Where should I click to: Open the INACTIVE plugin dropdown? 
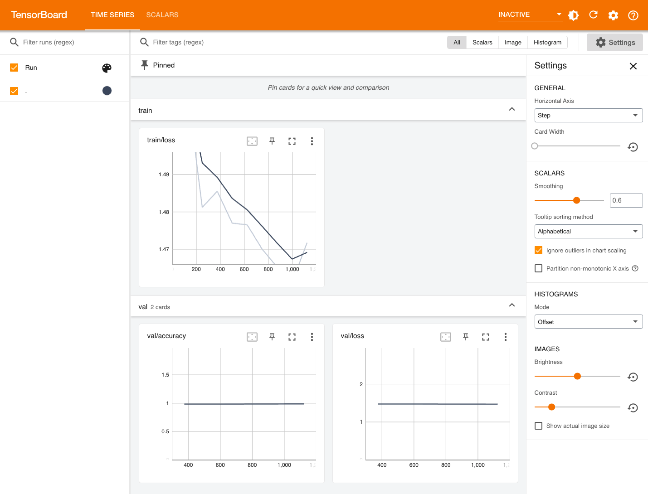(x=530, y=15)
